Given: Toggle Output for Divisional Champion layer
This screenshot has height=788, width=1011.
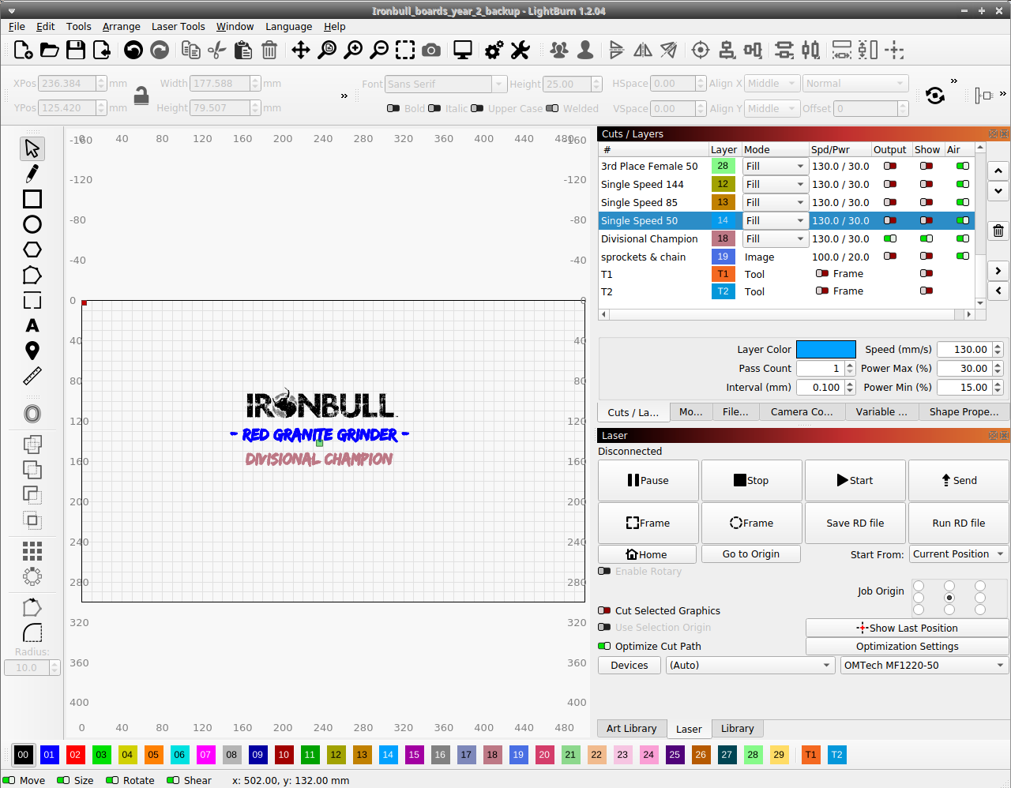Looking at the screenshot, I should click(x=890, y=238).
